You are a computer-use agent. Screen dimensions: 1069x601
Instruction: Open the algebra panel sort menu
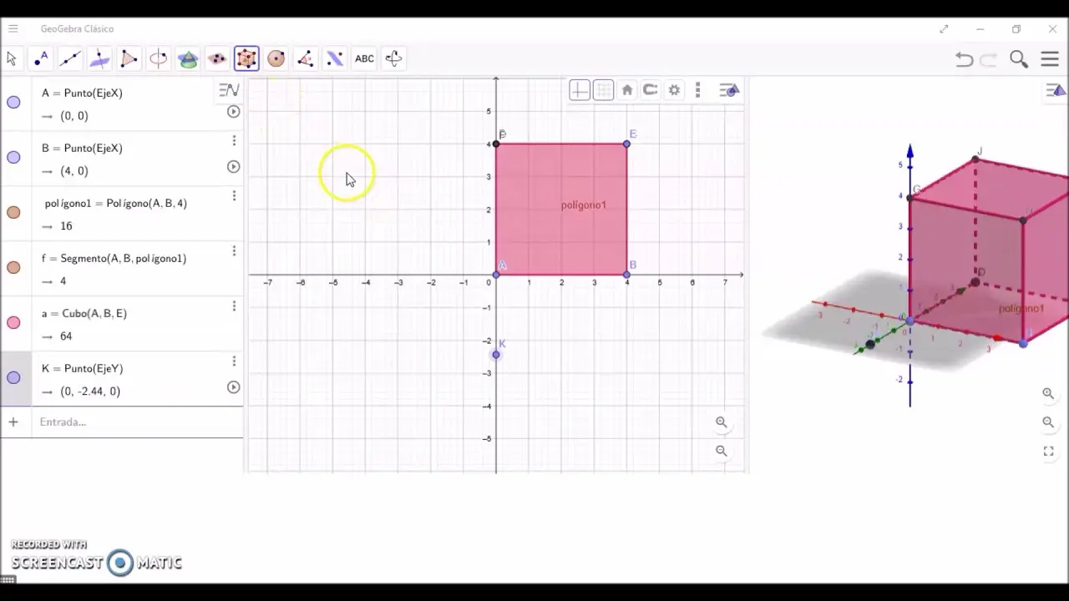(227, 90)
